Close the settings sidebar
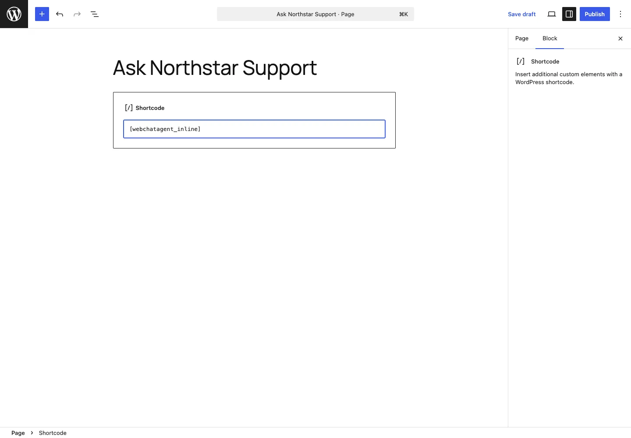Image resolution: width=631 pixels, height=438 pixels. point(620,39)
